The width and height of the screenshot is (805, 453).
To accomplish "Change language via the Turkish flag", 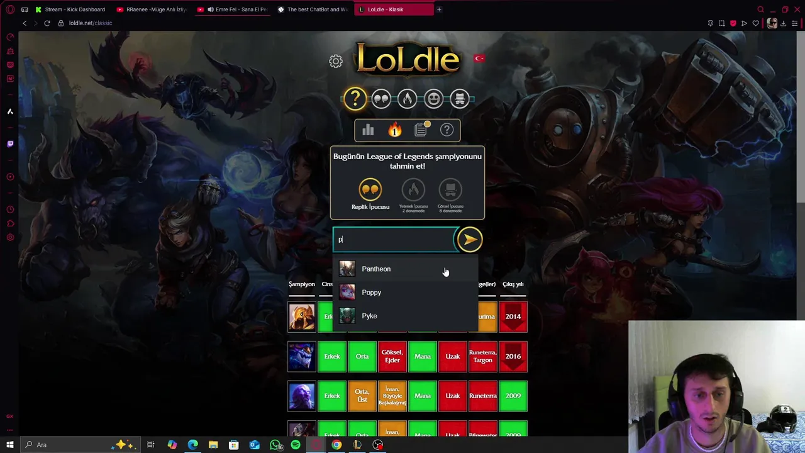I will click(x=479, y=59).
